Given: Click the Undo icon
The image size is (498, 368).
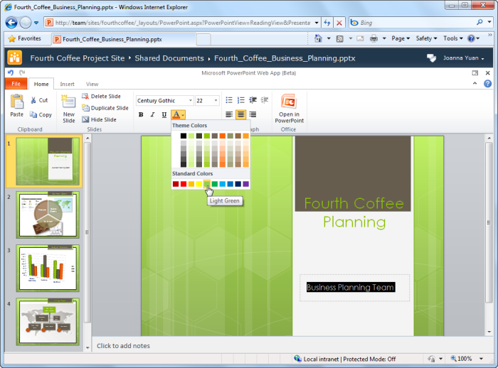Looking at the screenshot, I should [11, 72].
